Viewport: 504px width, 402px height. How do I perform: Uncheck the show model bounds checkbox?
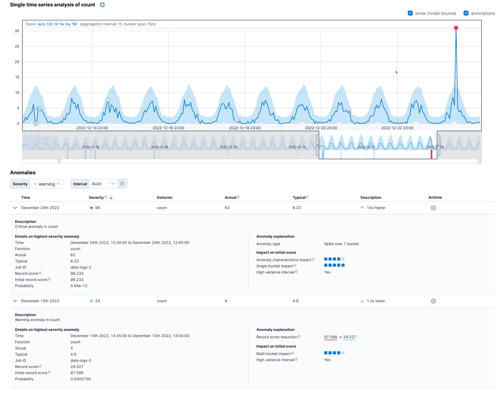(410, 13)
